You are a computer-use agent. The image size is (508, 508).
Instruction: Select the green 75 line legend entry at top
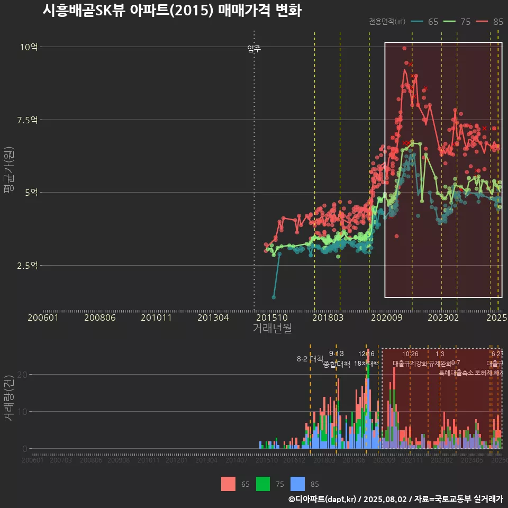tap(457, 22)
